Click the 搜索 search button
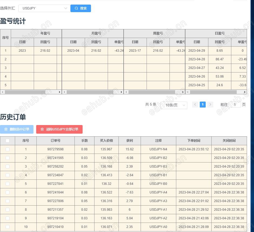Viewport: 254px width, 232px height. tap(80, 8)
